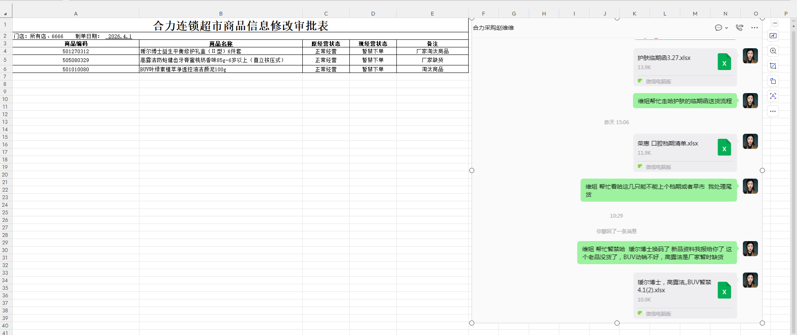Click the 厂家淘汰商品 remark cell
797x335 pixels.
tap(432, 51)
